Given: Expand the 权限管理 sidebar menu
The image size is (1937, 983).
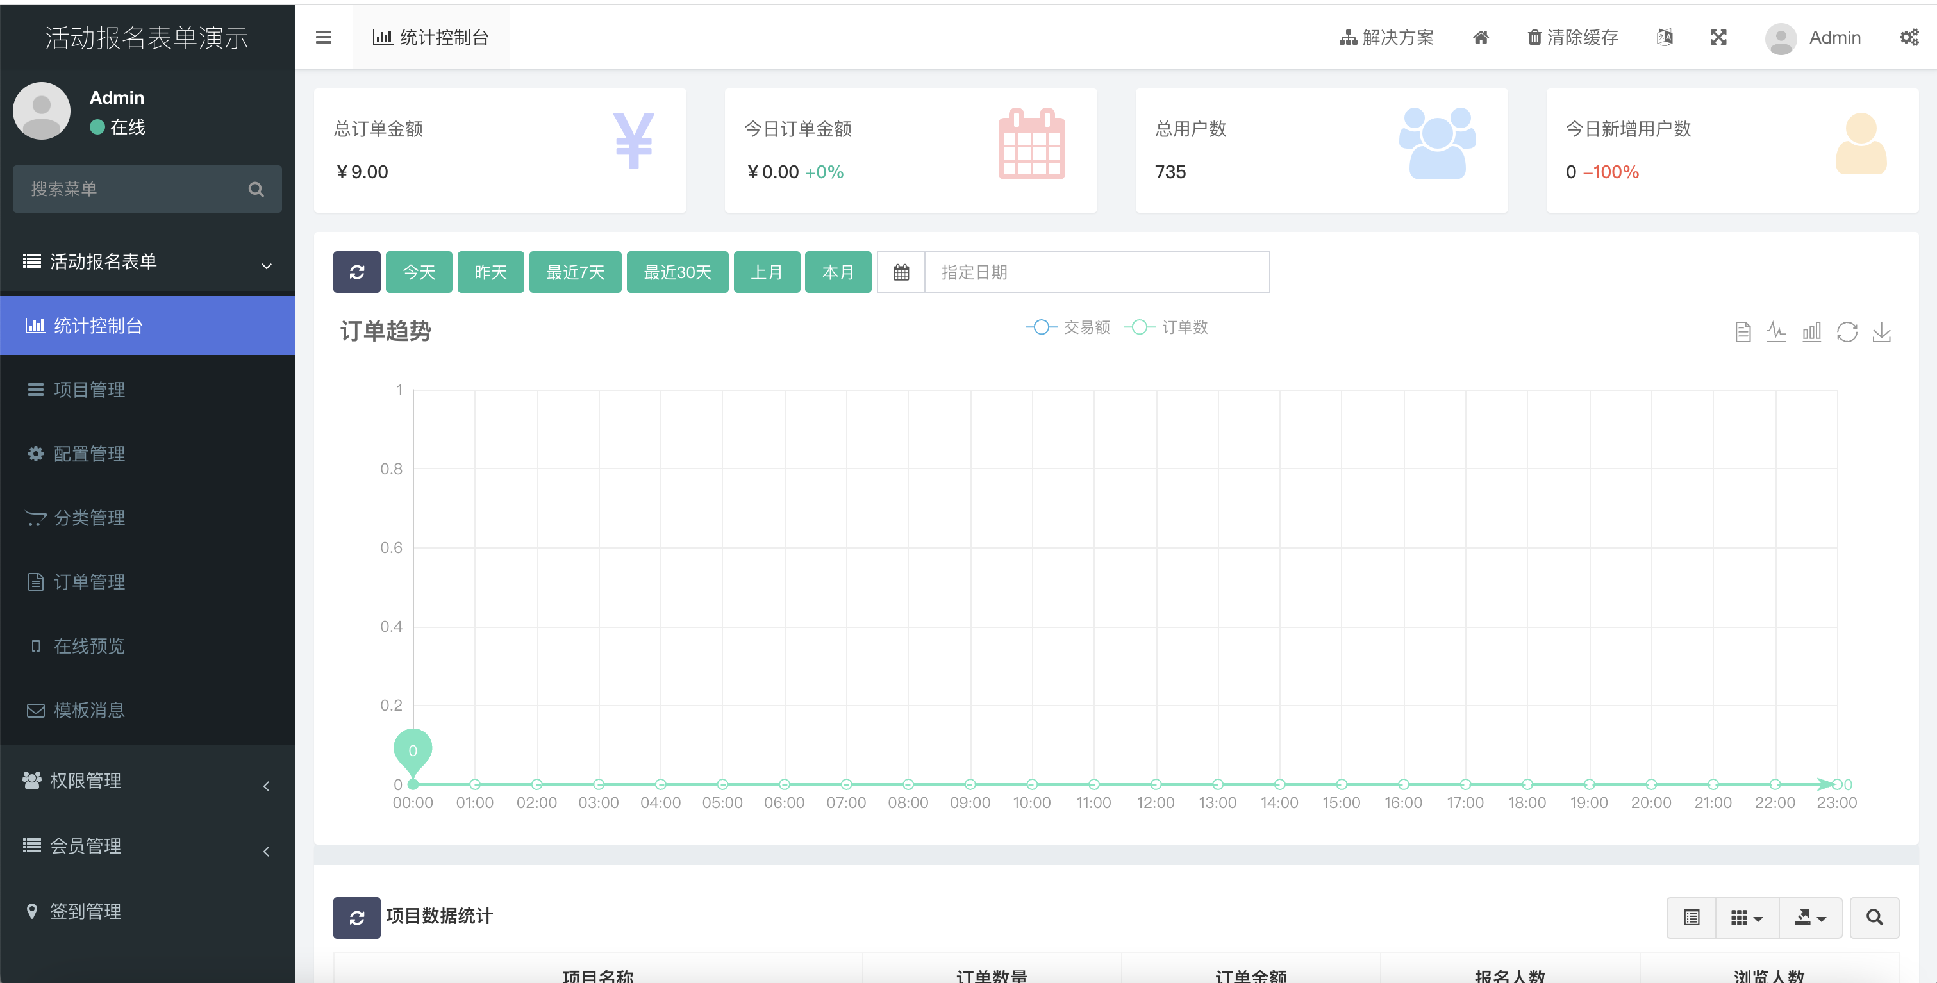Looking at the screenshot, I should (147, 781).
